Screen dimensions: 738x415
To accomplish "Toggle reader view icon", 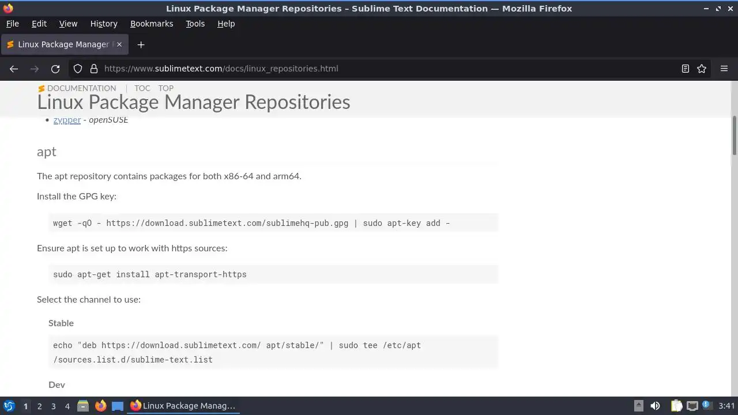I will 686,69.
